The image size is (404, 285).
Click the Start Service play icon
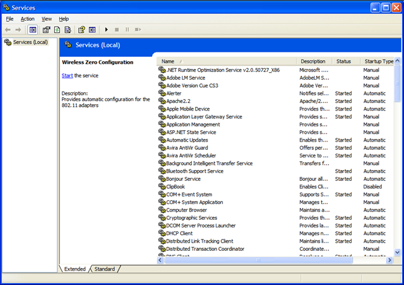click(106, 30)
